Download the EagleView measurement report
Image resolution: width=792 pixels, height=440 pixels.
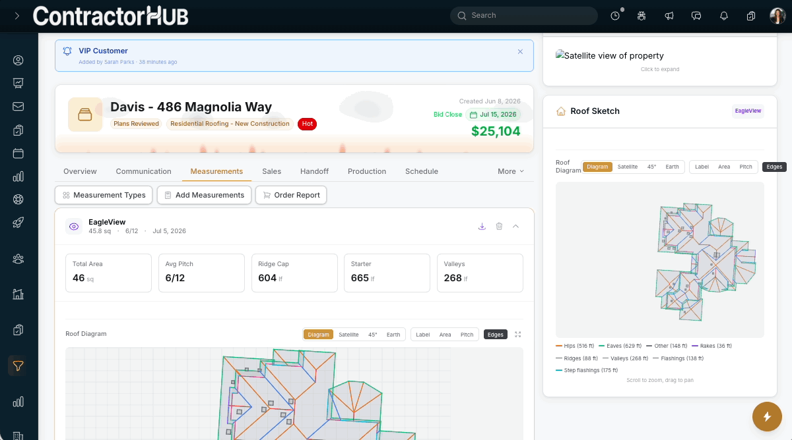[x=482, y=226]
